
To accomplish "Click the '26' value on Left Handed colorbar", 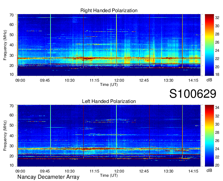I will [217, 140].
